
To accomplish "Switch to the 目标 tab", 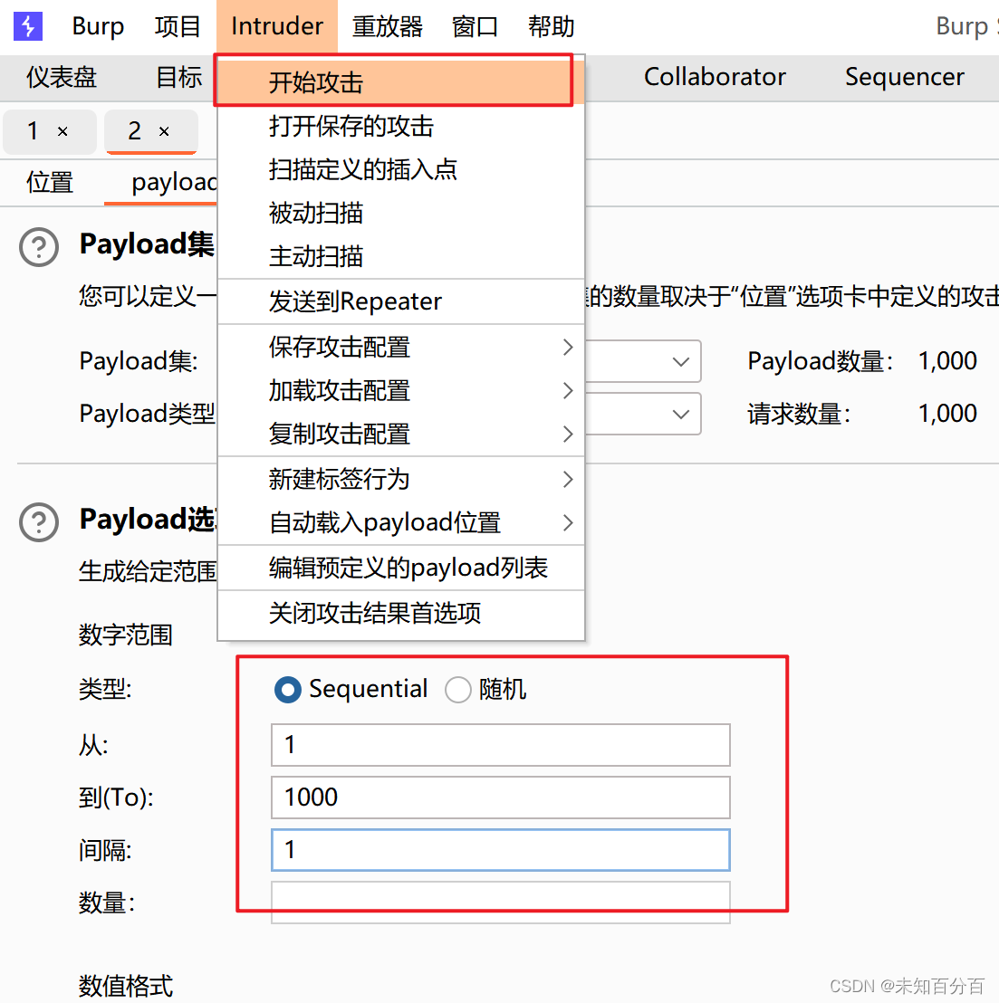I will 179,78.
